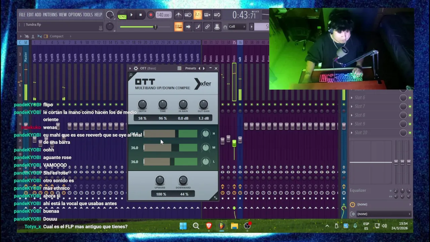The width and height of the screenshot is (430, 242).
Task: Expand Slot 9 effect menu arrow
Action: (352, 124)
